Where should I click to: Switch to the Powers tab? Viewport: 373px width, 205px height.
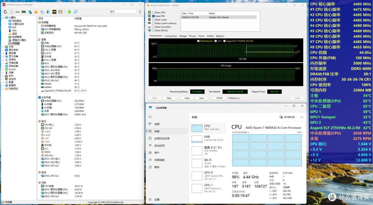pos(192,36)
